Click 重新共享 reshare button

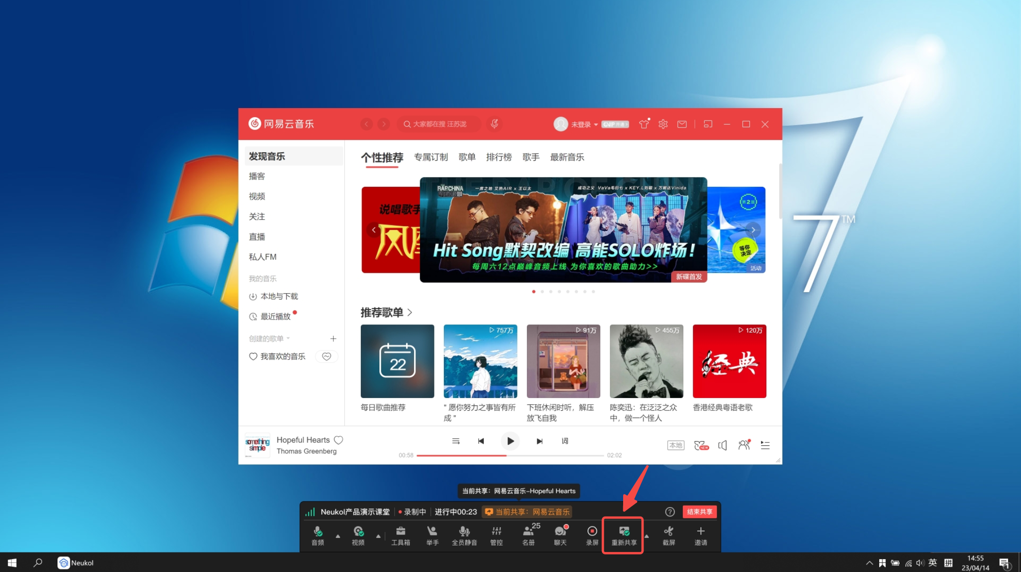pyautogui.click(x=624, y=535)
